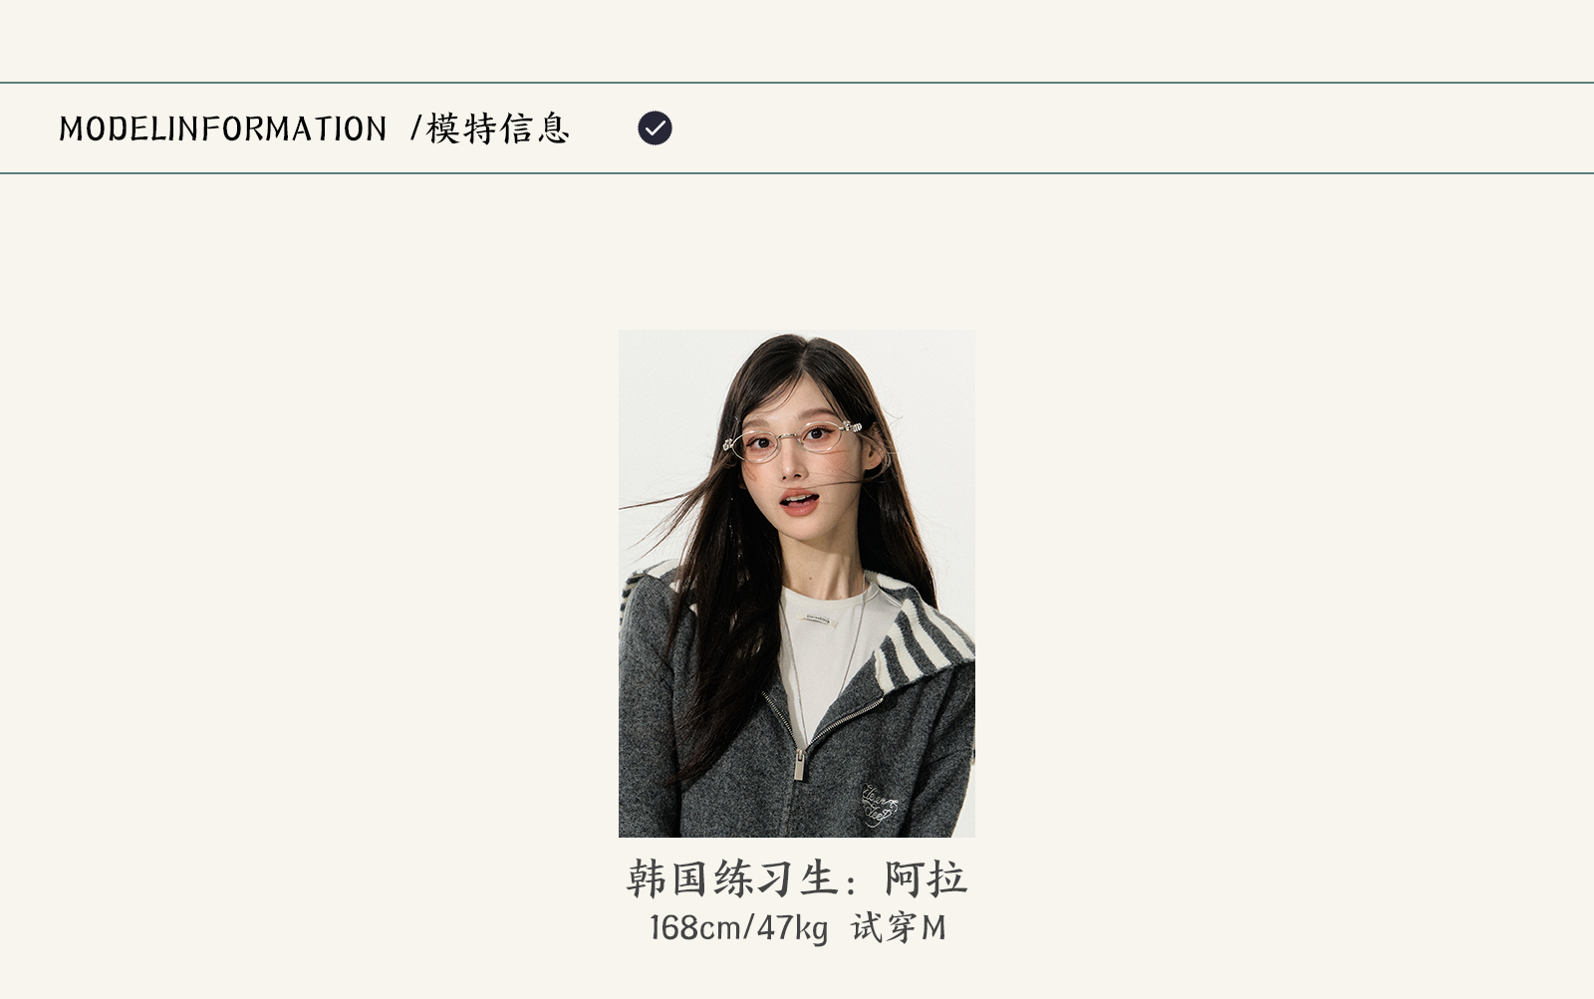Select the MODELINFORMATION heading text
The width and height of the screenshot is (1594, 999).
(x=222, y=128)
